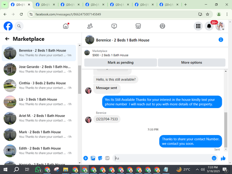Screen dimensions: 232x174
Task: Open File Explorer from the taskbar
Action: (65, 169)
